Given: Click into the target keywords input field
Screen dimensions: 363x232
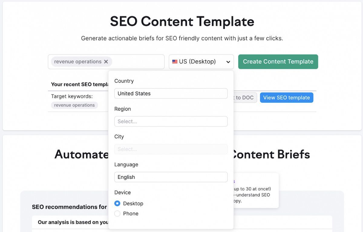Looking at the screenshot, I should tap(138, 62).
